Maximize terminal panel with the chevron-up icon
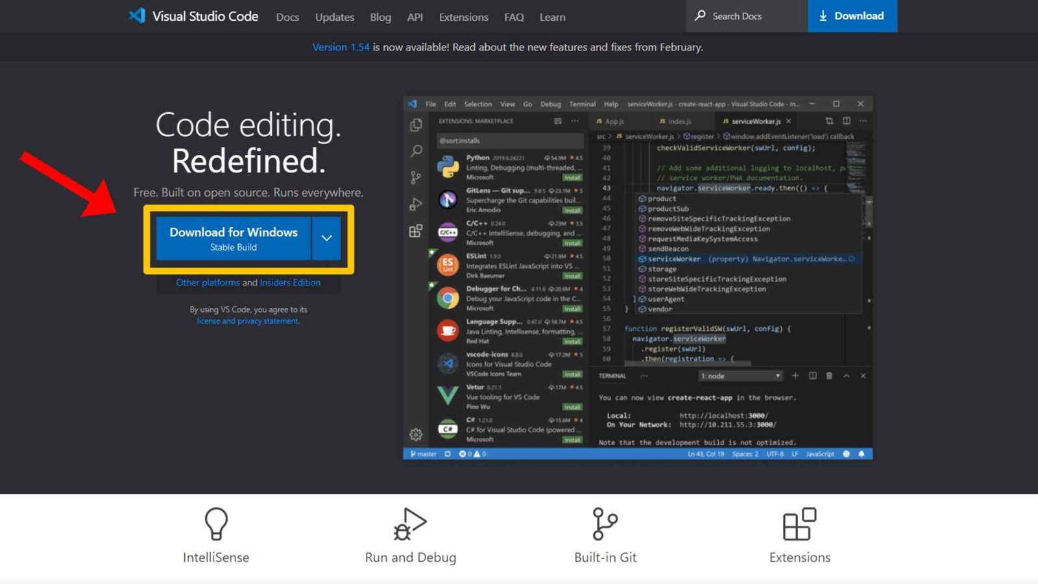 [846, 376]
